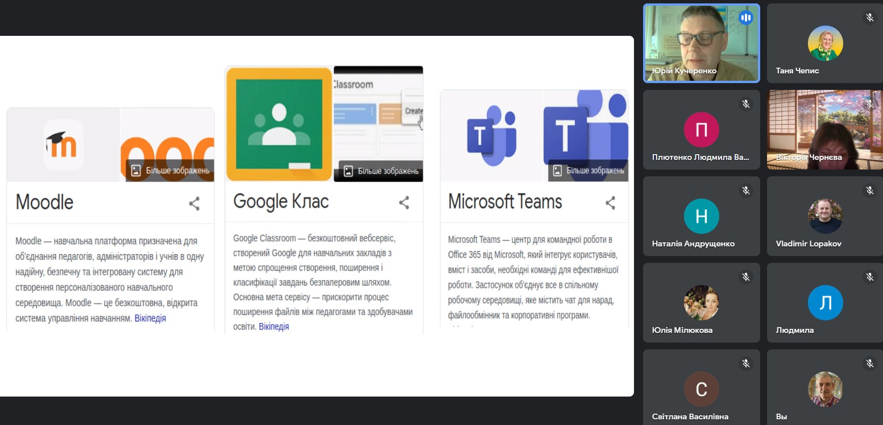Click the muted mic icon on Юлія Мілюкова tile
Screen dimensions: 883x425
[746, 277]
